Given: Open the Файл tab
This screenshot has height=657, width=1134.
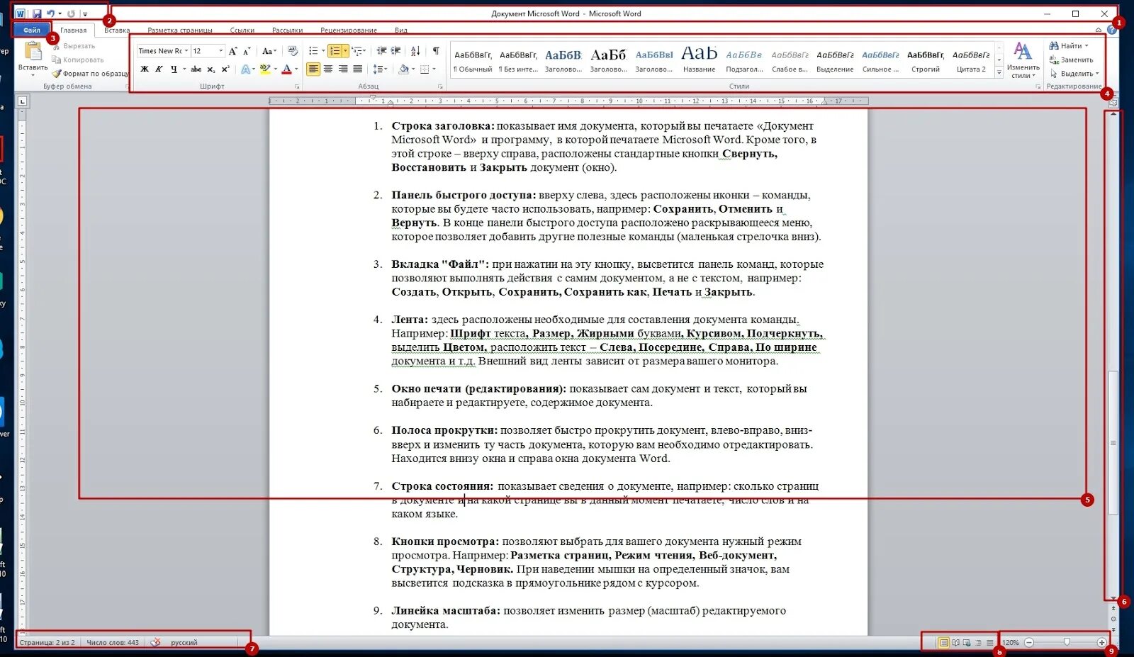Looking at the screenshot, I should [32, 30].
